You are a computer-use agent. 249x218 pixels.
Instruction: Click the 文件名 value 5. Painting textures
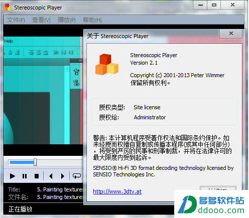click(60, 197)
